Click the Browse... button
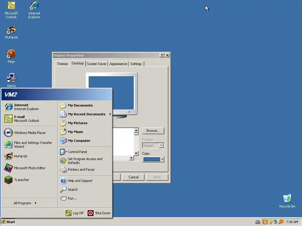The image size is (302, 226). (x=153, y=131)
